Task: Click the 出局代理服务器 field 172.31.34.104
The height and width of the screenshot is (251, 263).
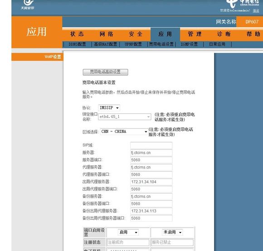Action: click(151, 182)
